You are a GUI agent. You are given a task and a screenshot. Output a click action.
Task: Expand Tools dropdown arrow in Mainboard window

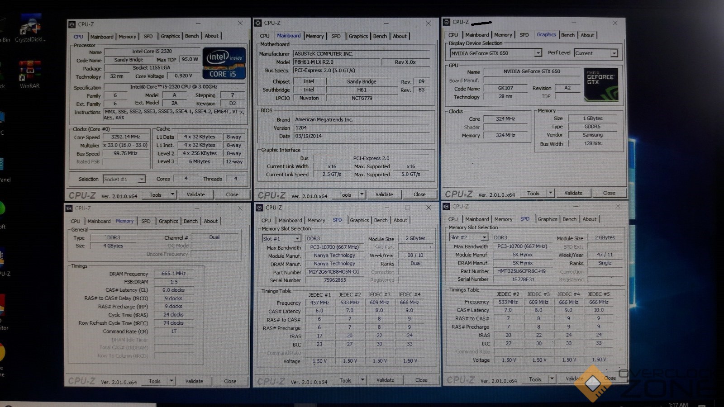click(362, 194)
